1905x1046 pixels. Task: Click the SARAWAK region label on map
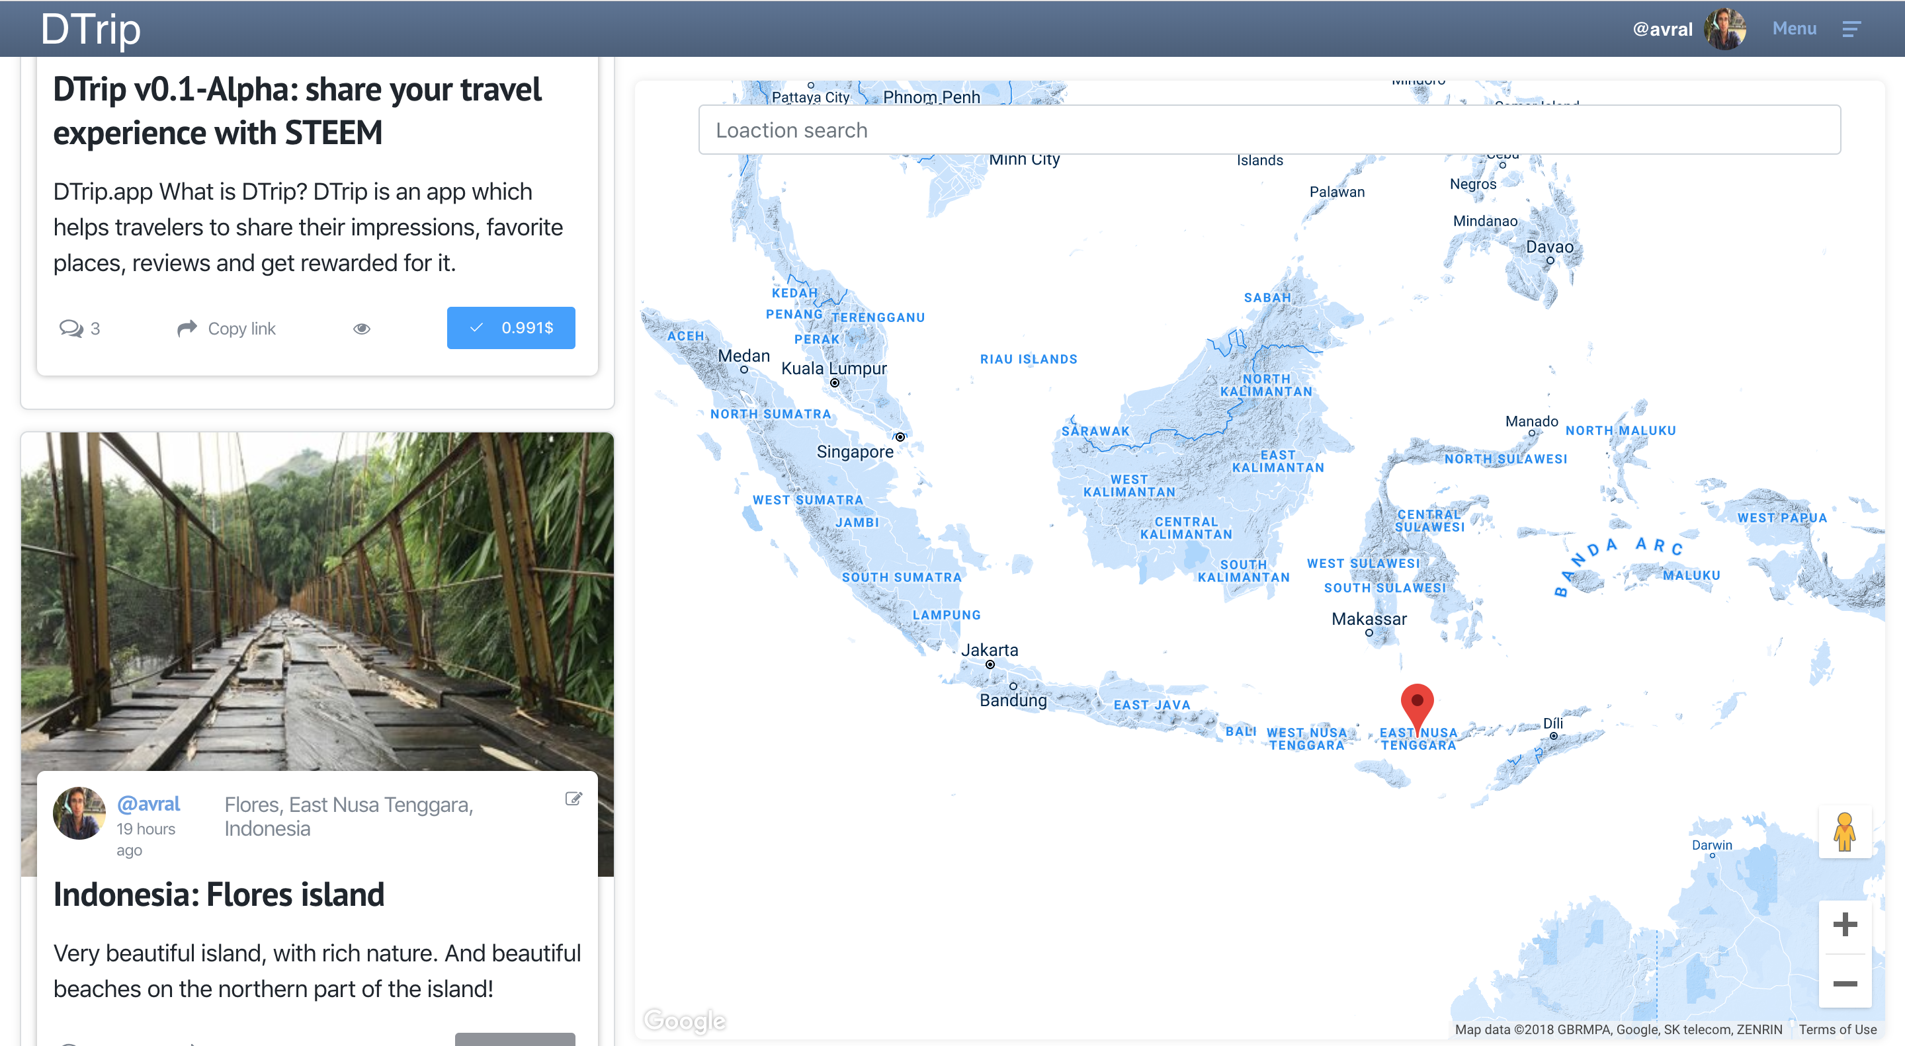(1095, 431)
